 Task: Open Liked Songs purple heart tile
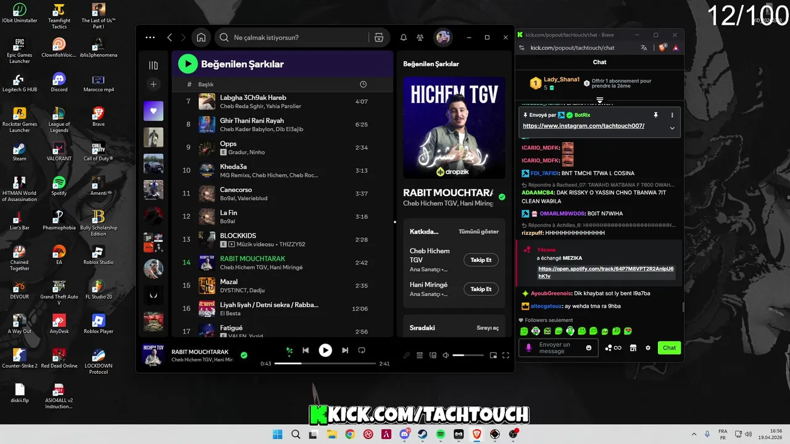point(154,111)
